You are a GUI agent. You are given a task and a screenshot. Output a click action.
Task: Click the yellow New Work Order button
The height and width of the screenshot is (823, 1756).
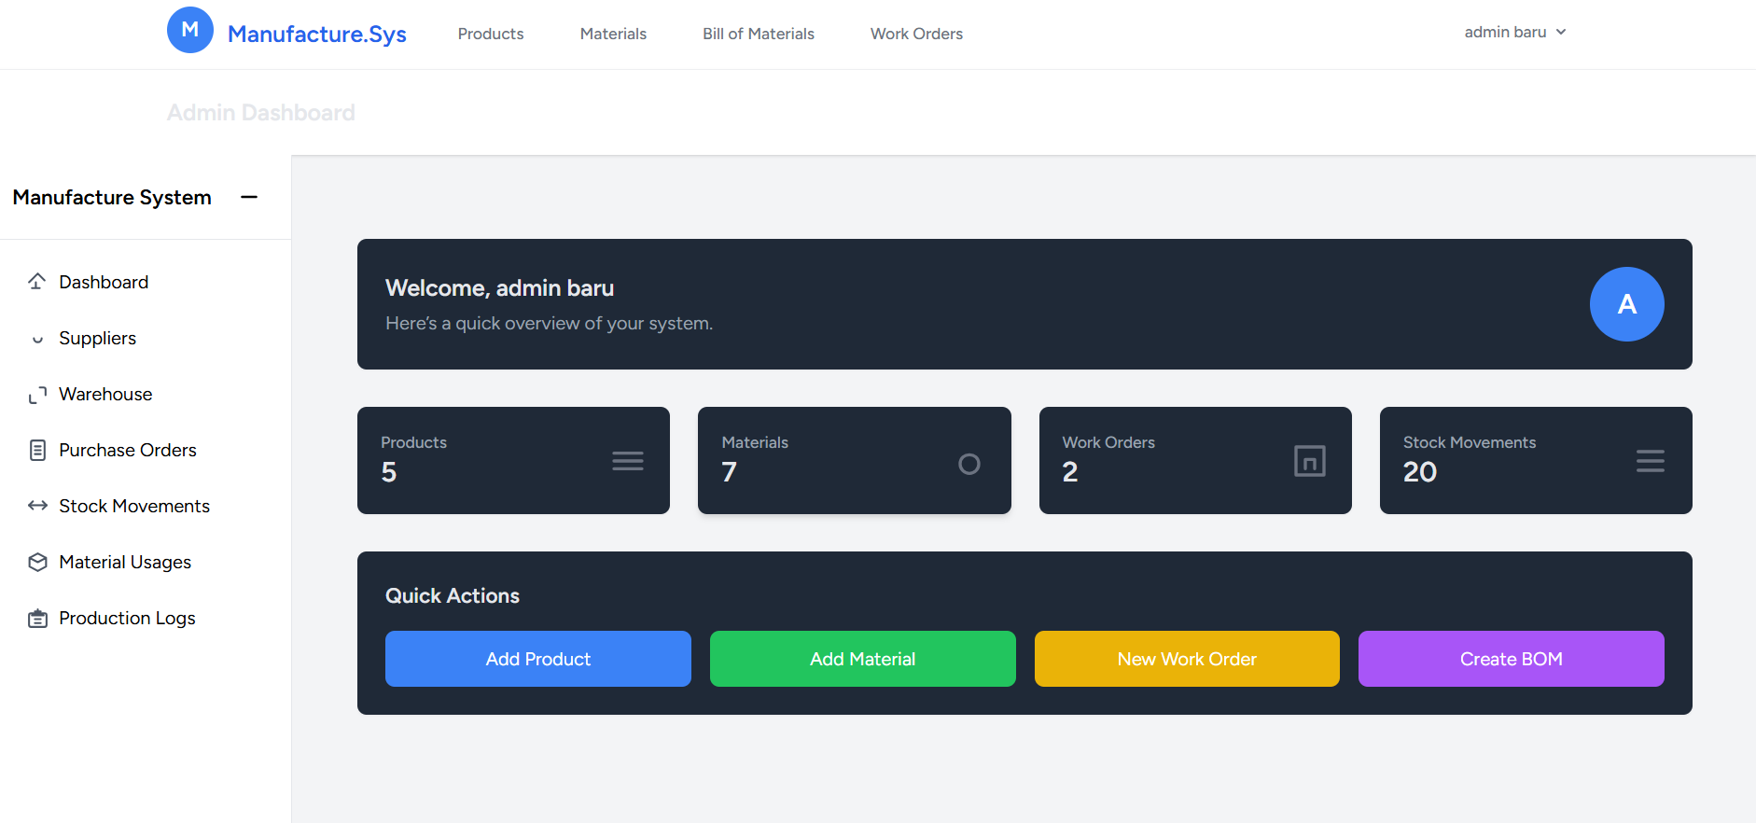[x=1187, y=659]
